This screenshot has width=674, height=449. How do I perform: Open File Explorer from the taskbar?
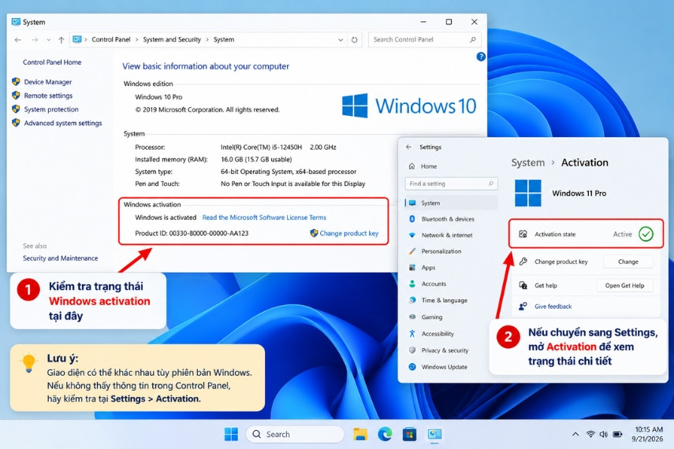pyautogui.click(x=359, y=434)
